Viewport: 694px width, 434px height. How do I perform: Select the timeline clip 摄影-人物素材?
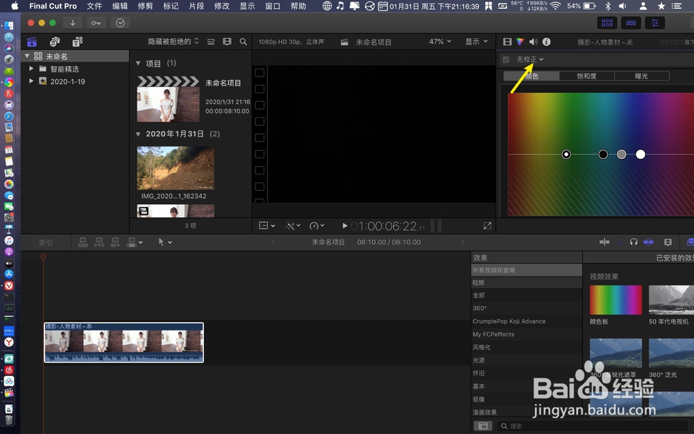click(124, 342)
